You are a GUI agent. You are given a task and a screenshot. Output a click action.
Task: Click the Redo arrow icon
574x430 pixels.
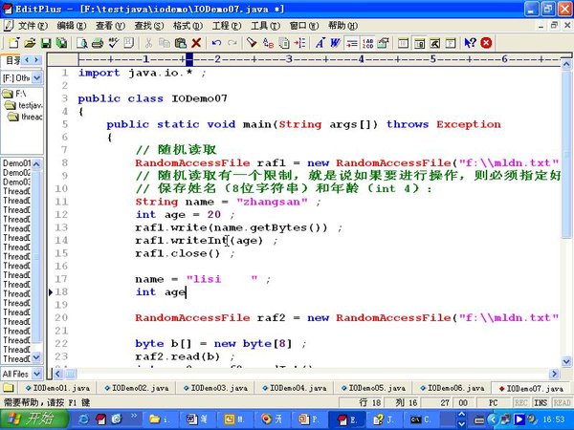pos(232,43)
